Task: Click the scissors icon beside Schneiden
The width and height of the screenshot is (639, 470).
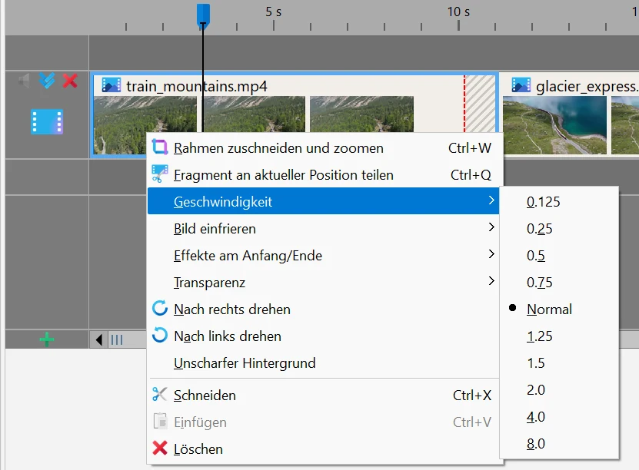Action: point(160,394)
